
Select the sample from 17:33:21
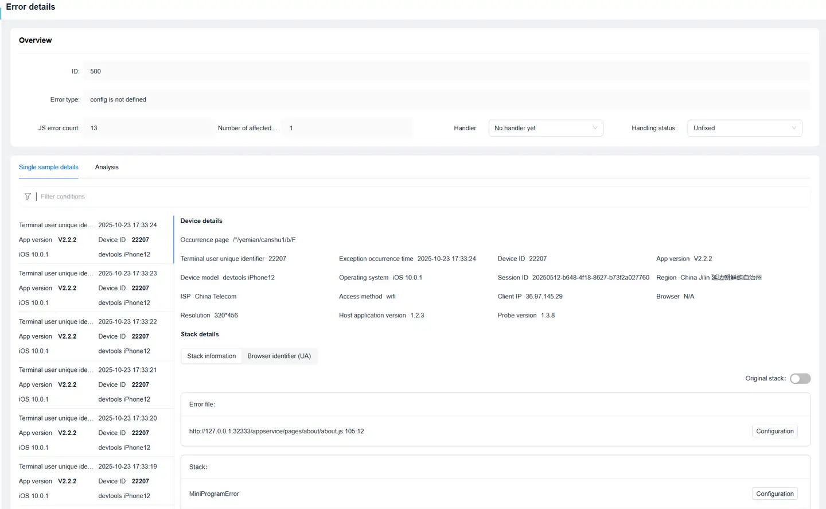click(92, 384)
